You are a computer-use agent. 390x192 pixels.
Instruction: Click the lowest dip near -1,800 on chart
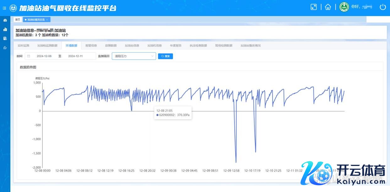point(236,162)
